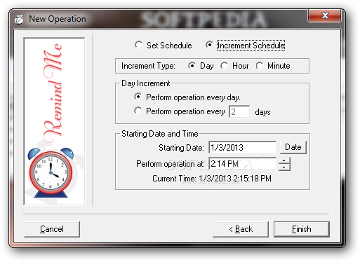
Task: Decrease time with the down spinner arrow
Action: (284, 167)
